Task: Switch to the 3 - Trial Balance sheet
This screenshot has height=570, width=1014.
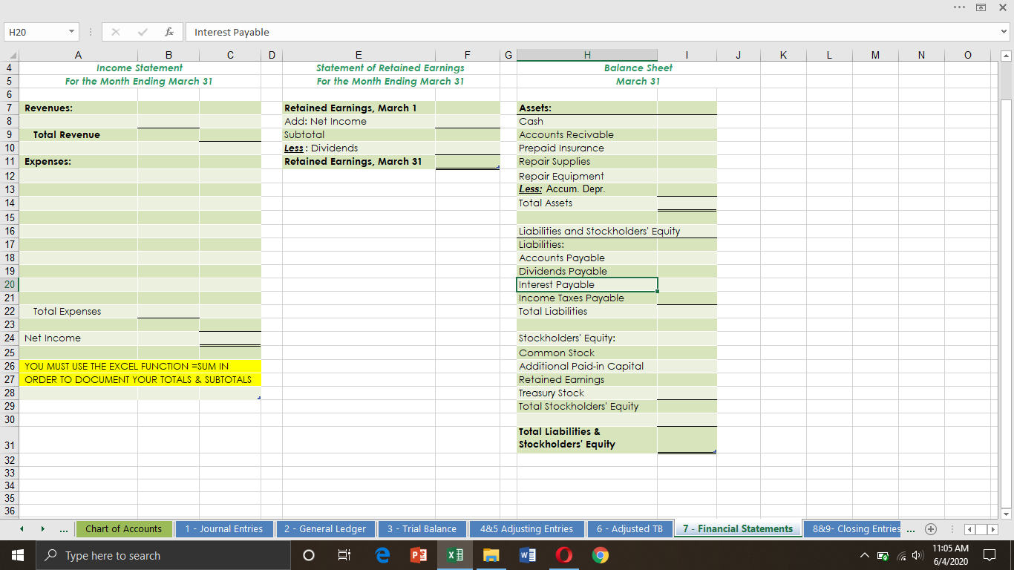Action: tap(422, 528)
